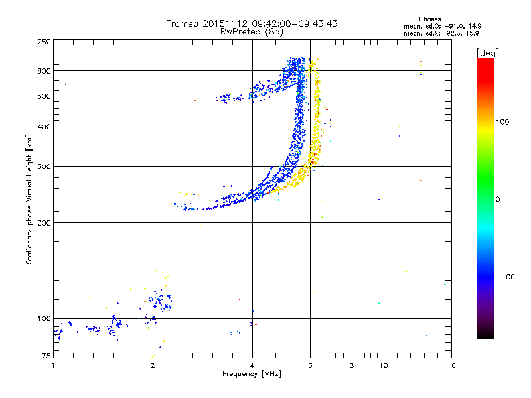Click the y-axis tick label '300'
Screen dimensions: 531x398
point(44,167)
